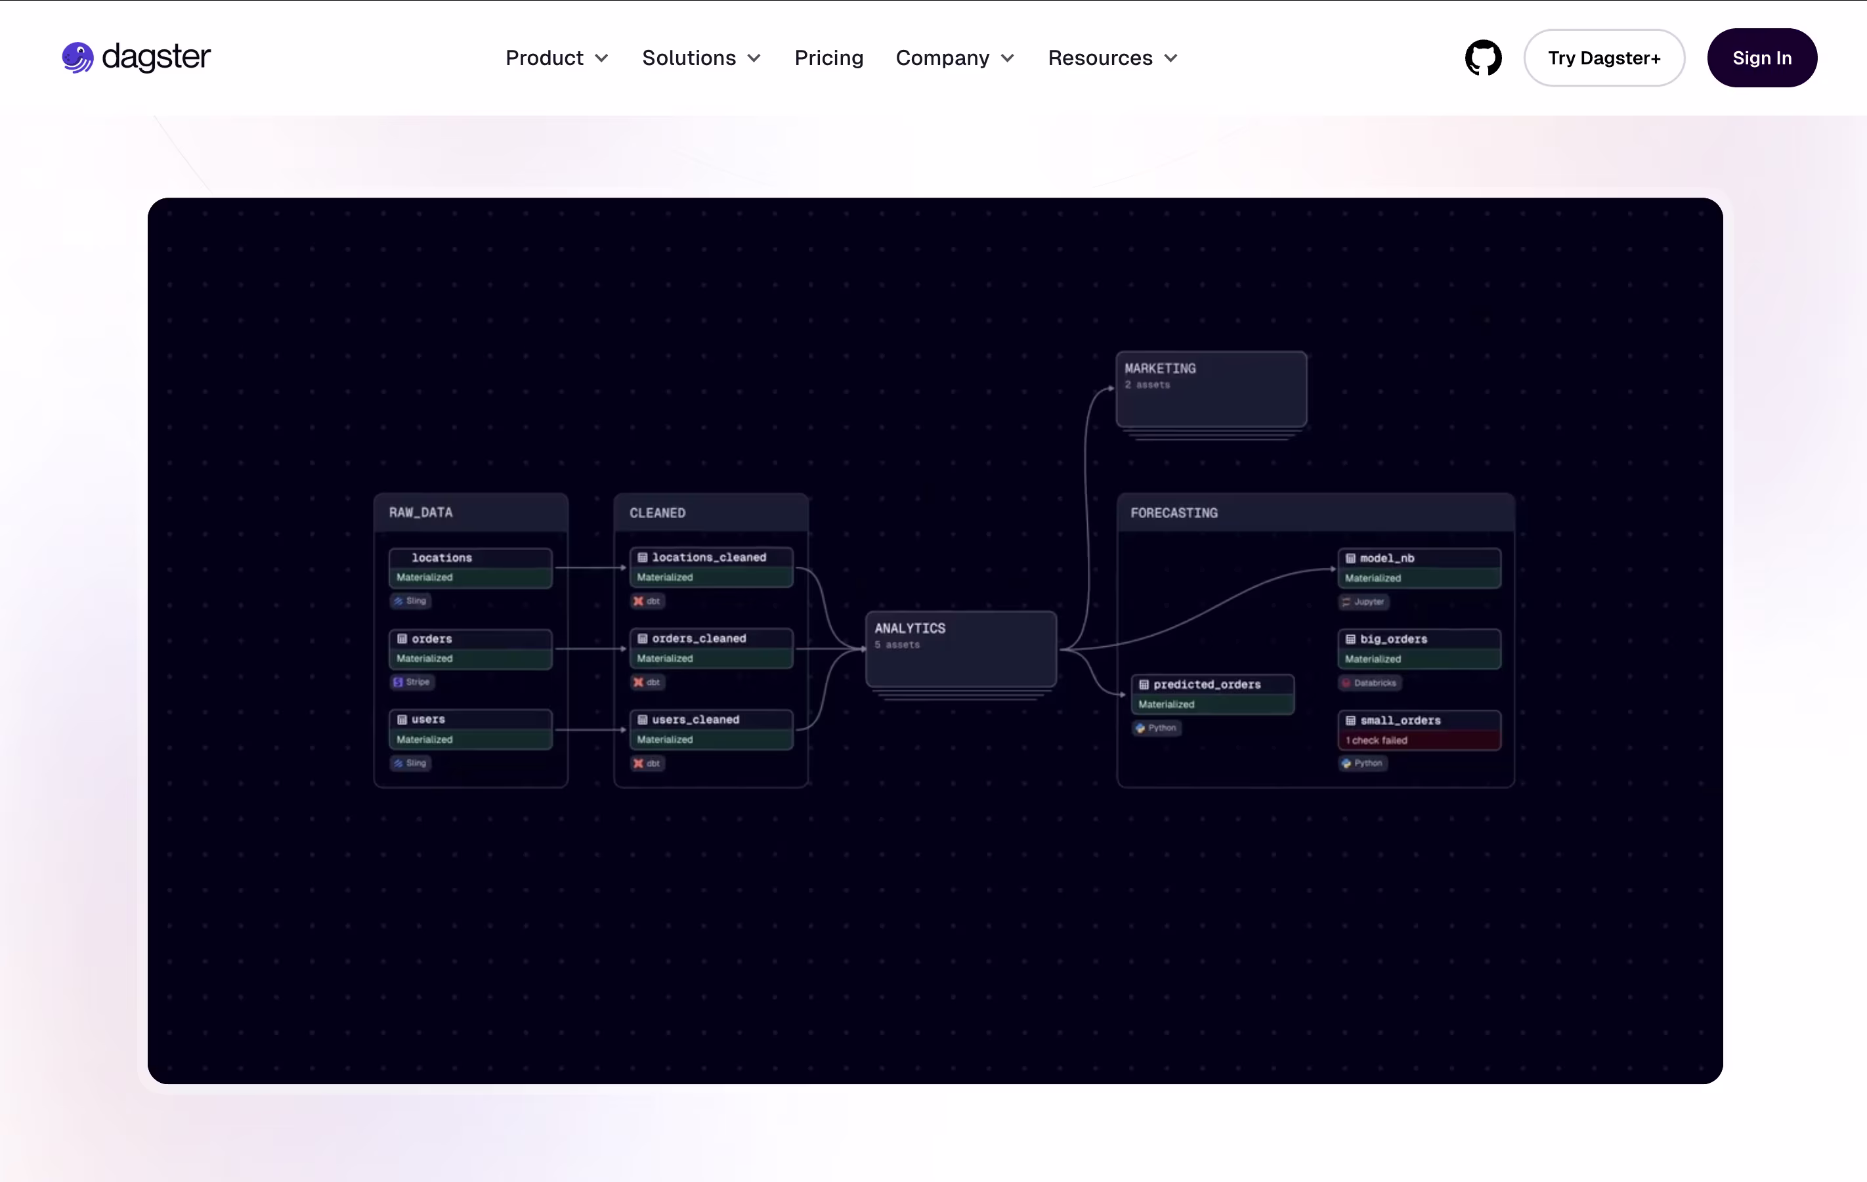The image size is (1867, 1182).
Task: Expand the collapsed MARKETING asset group
Action: click(1211, 388)
